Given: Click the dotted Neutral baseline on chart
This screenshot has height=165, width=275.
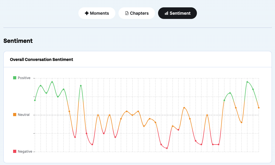Looking at the screenshot, I should coord(147,115).
